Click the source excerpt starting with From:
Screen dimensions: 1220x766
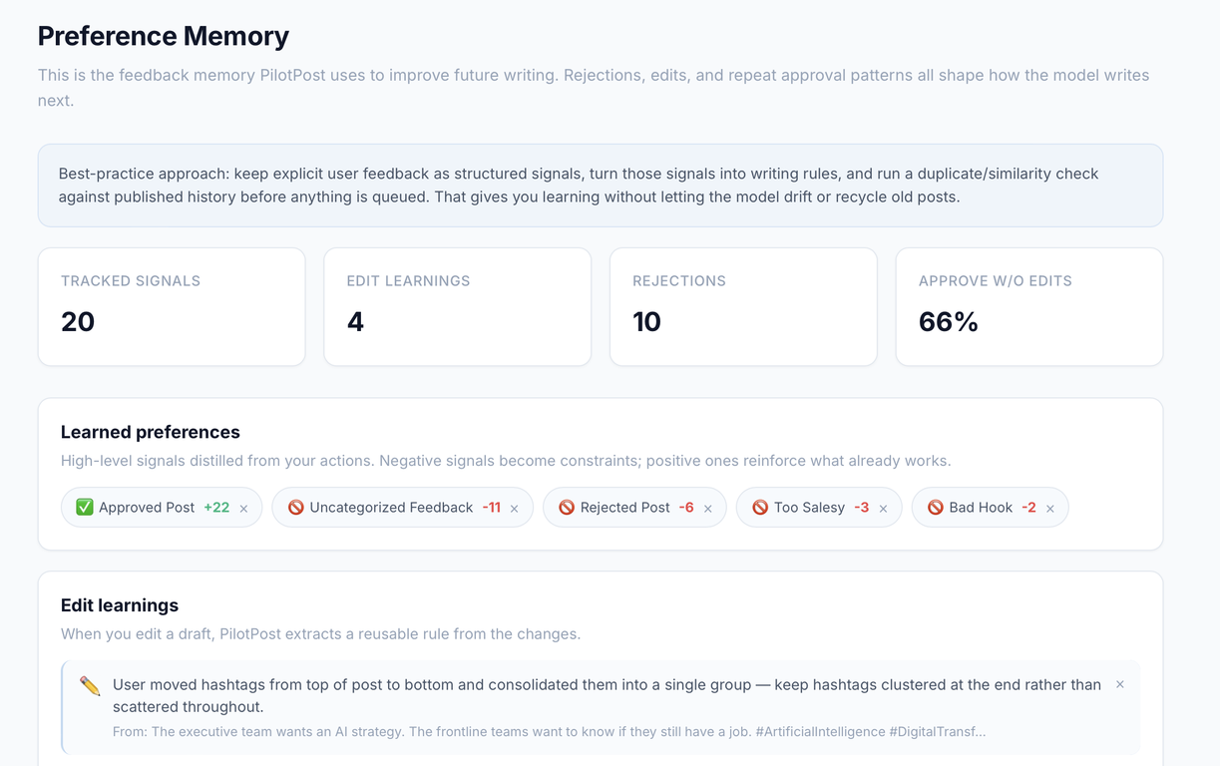(x=549, y=732)
